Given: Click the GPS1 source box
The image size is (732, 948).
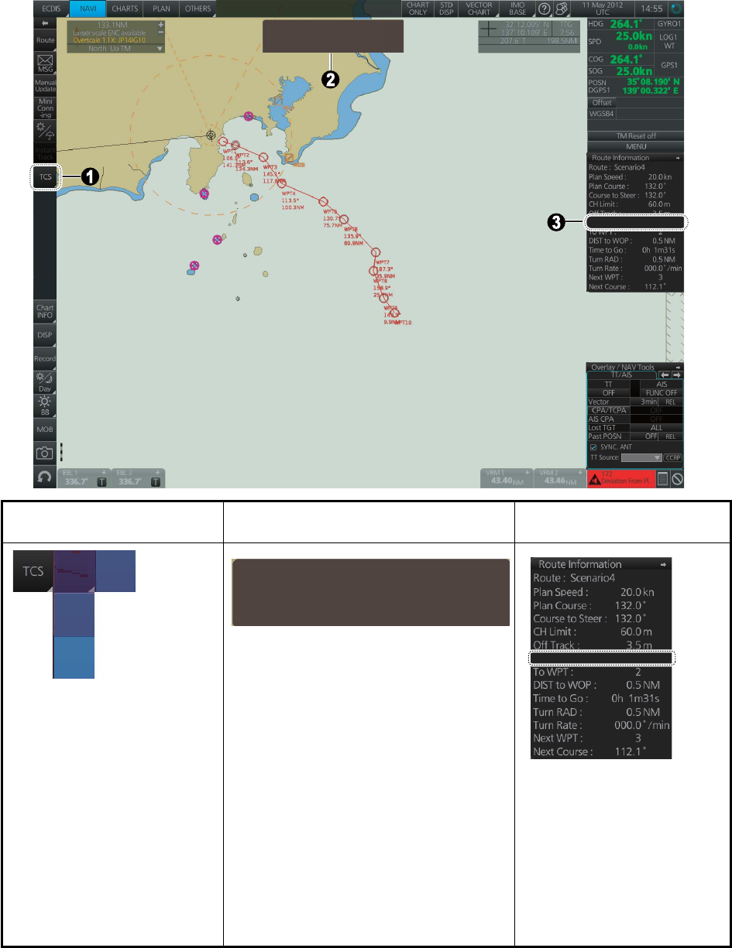Looking at the screenshot, I should (668, 65).
